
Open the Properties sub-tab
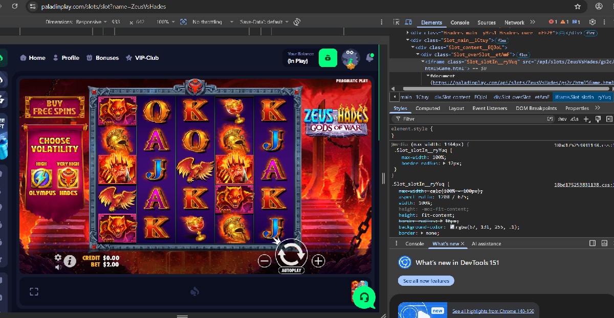tap(577, 108)
